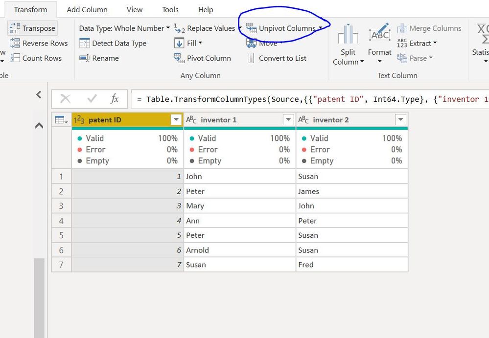Click the Pivot Column button label
The height and width of the screenshot is (338, 489).
209,58
